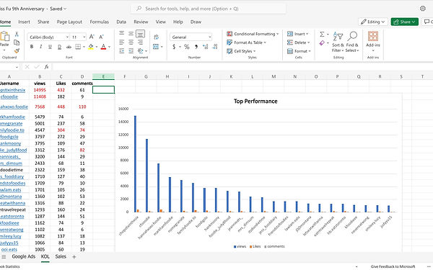Open Find & Select magnifier button

352,42
